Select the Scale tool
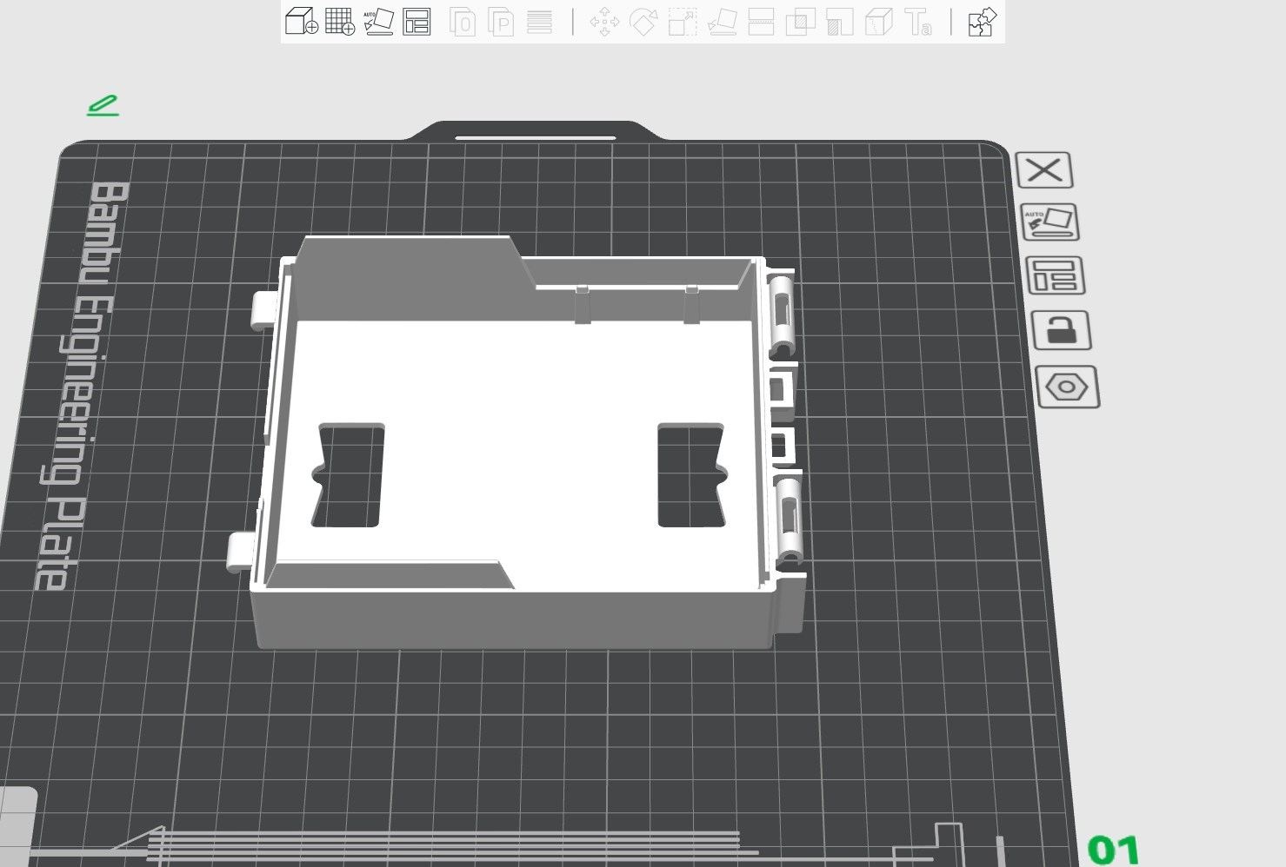This screenshot has height=867, width=1286. [x=683, y=21]
